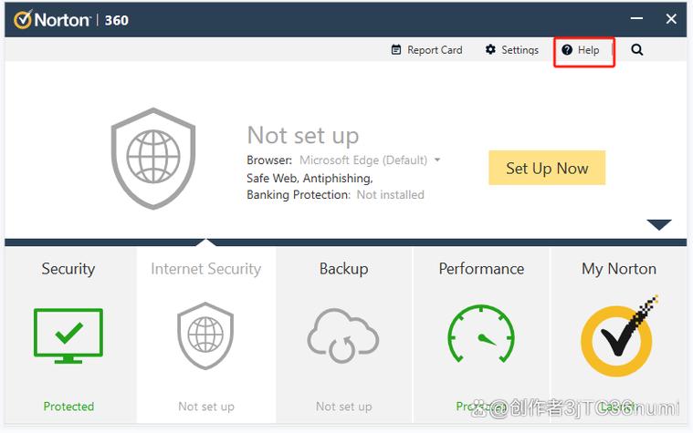Minimize the Norton 360 window
The width and height of the screenshot is (693, 433).
(635, 18)
